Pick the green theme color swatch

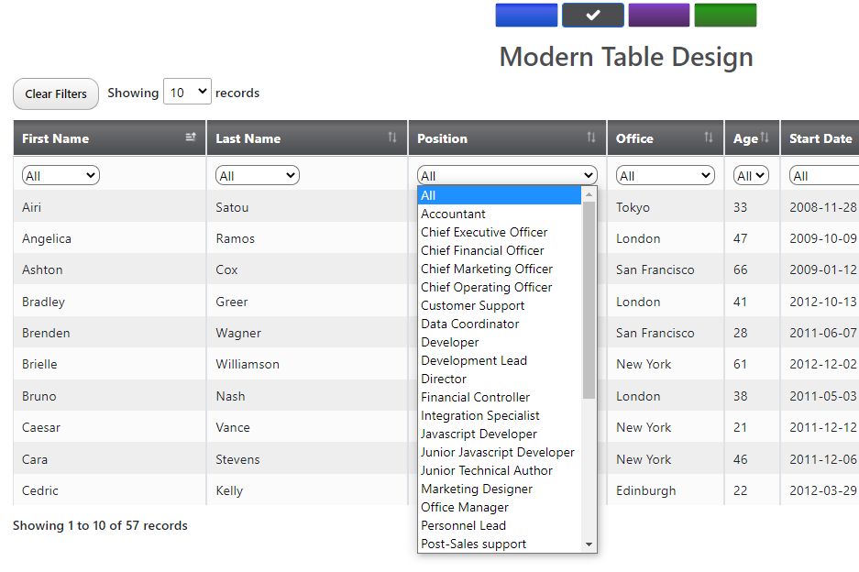725,16
